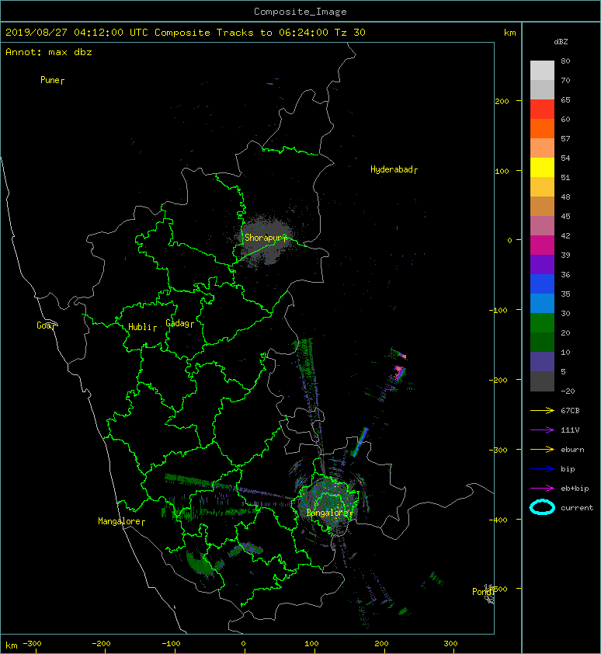Click the magenta 42 dBZ color swatch
The image size is (601, 654).
[x=542, y=245]
